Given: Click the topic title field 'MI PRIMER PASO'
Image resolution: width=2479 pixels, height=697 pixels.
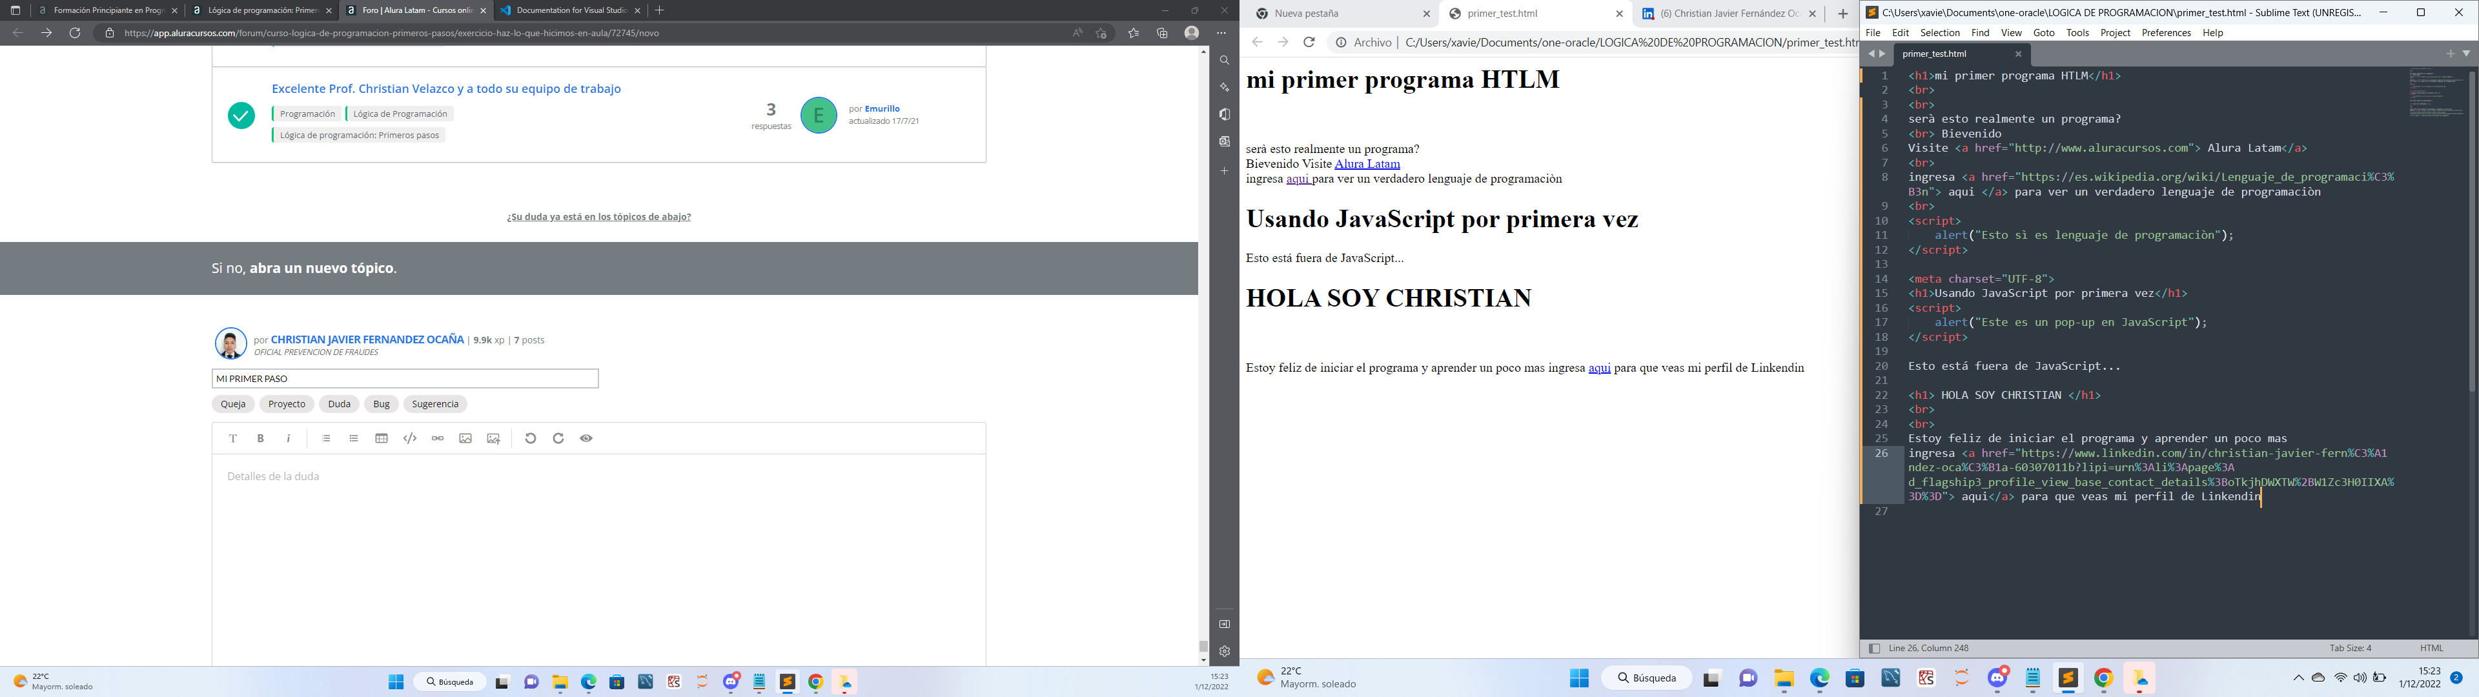Looking at the screenshot, I should pyautogui.click(x=405, y=378).
